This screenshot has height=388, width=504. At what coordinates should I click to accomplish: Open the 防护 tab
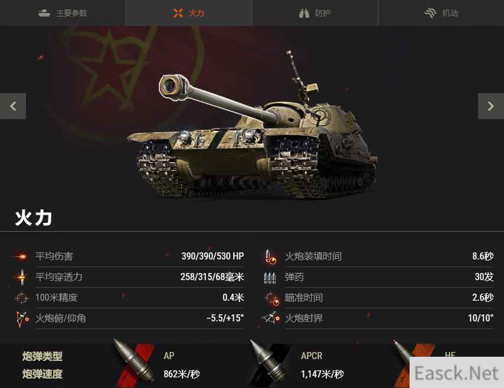pos(315,13)
